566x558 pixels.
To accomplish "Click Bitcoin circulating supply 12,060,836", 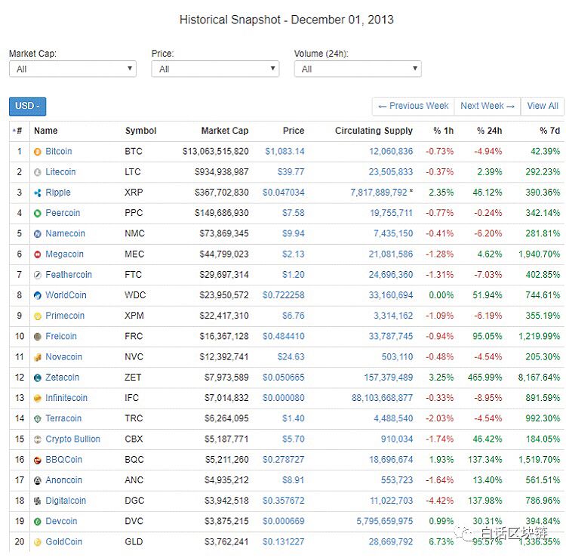I will coord(391,151).
